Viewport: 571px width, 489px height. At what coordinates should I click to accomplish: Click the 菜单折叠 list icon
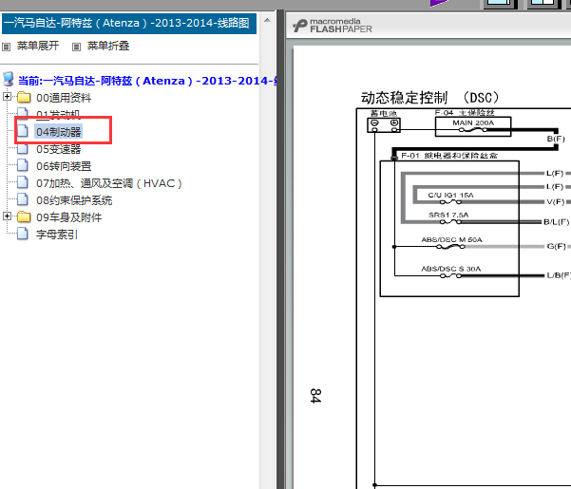coord(76,47)
